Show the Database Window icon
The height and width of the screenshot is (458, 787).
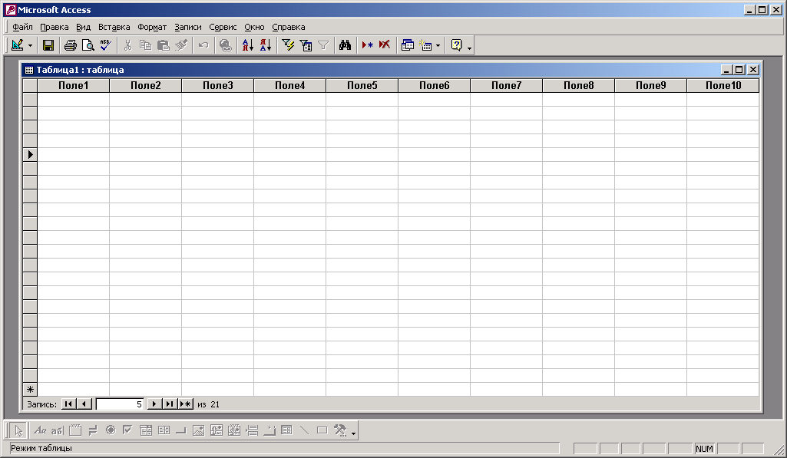click(x=408, y=45)
